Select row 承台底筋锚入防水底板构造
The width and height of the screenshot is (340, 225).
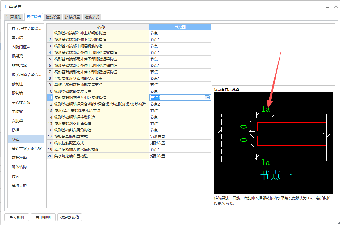pyautogui.click(x=101, y=150)
